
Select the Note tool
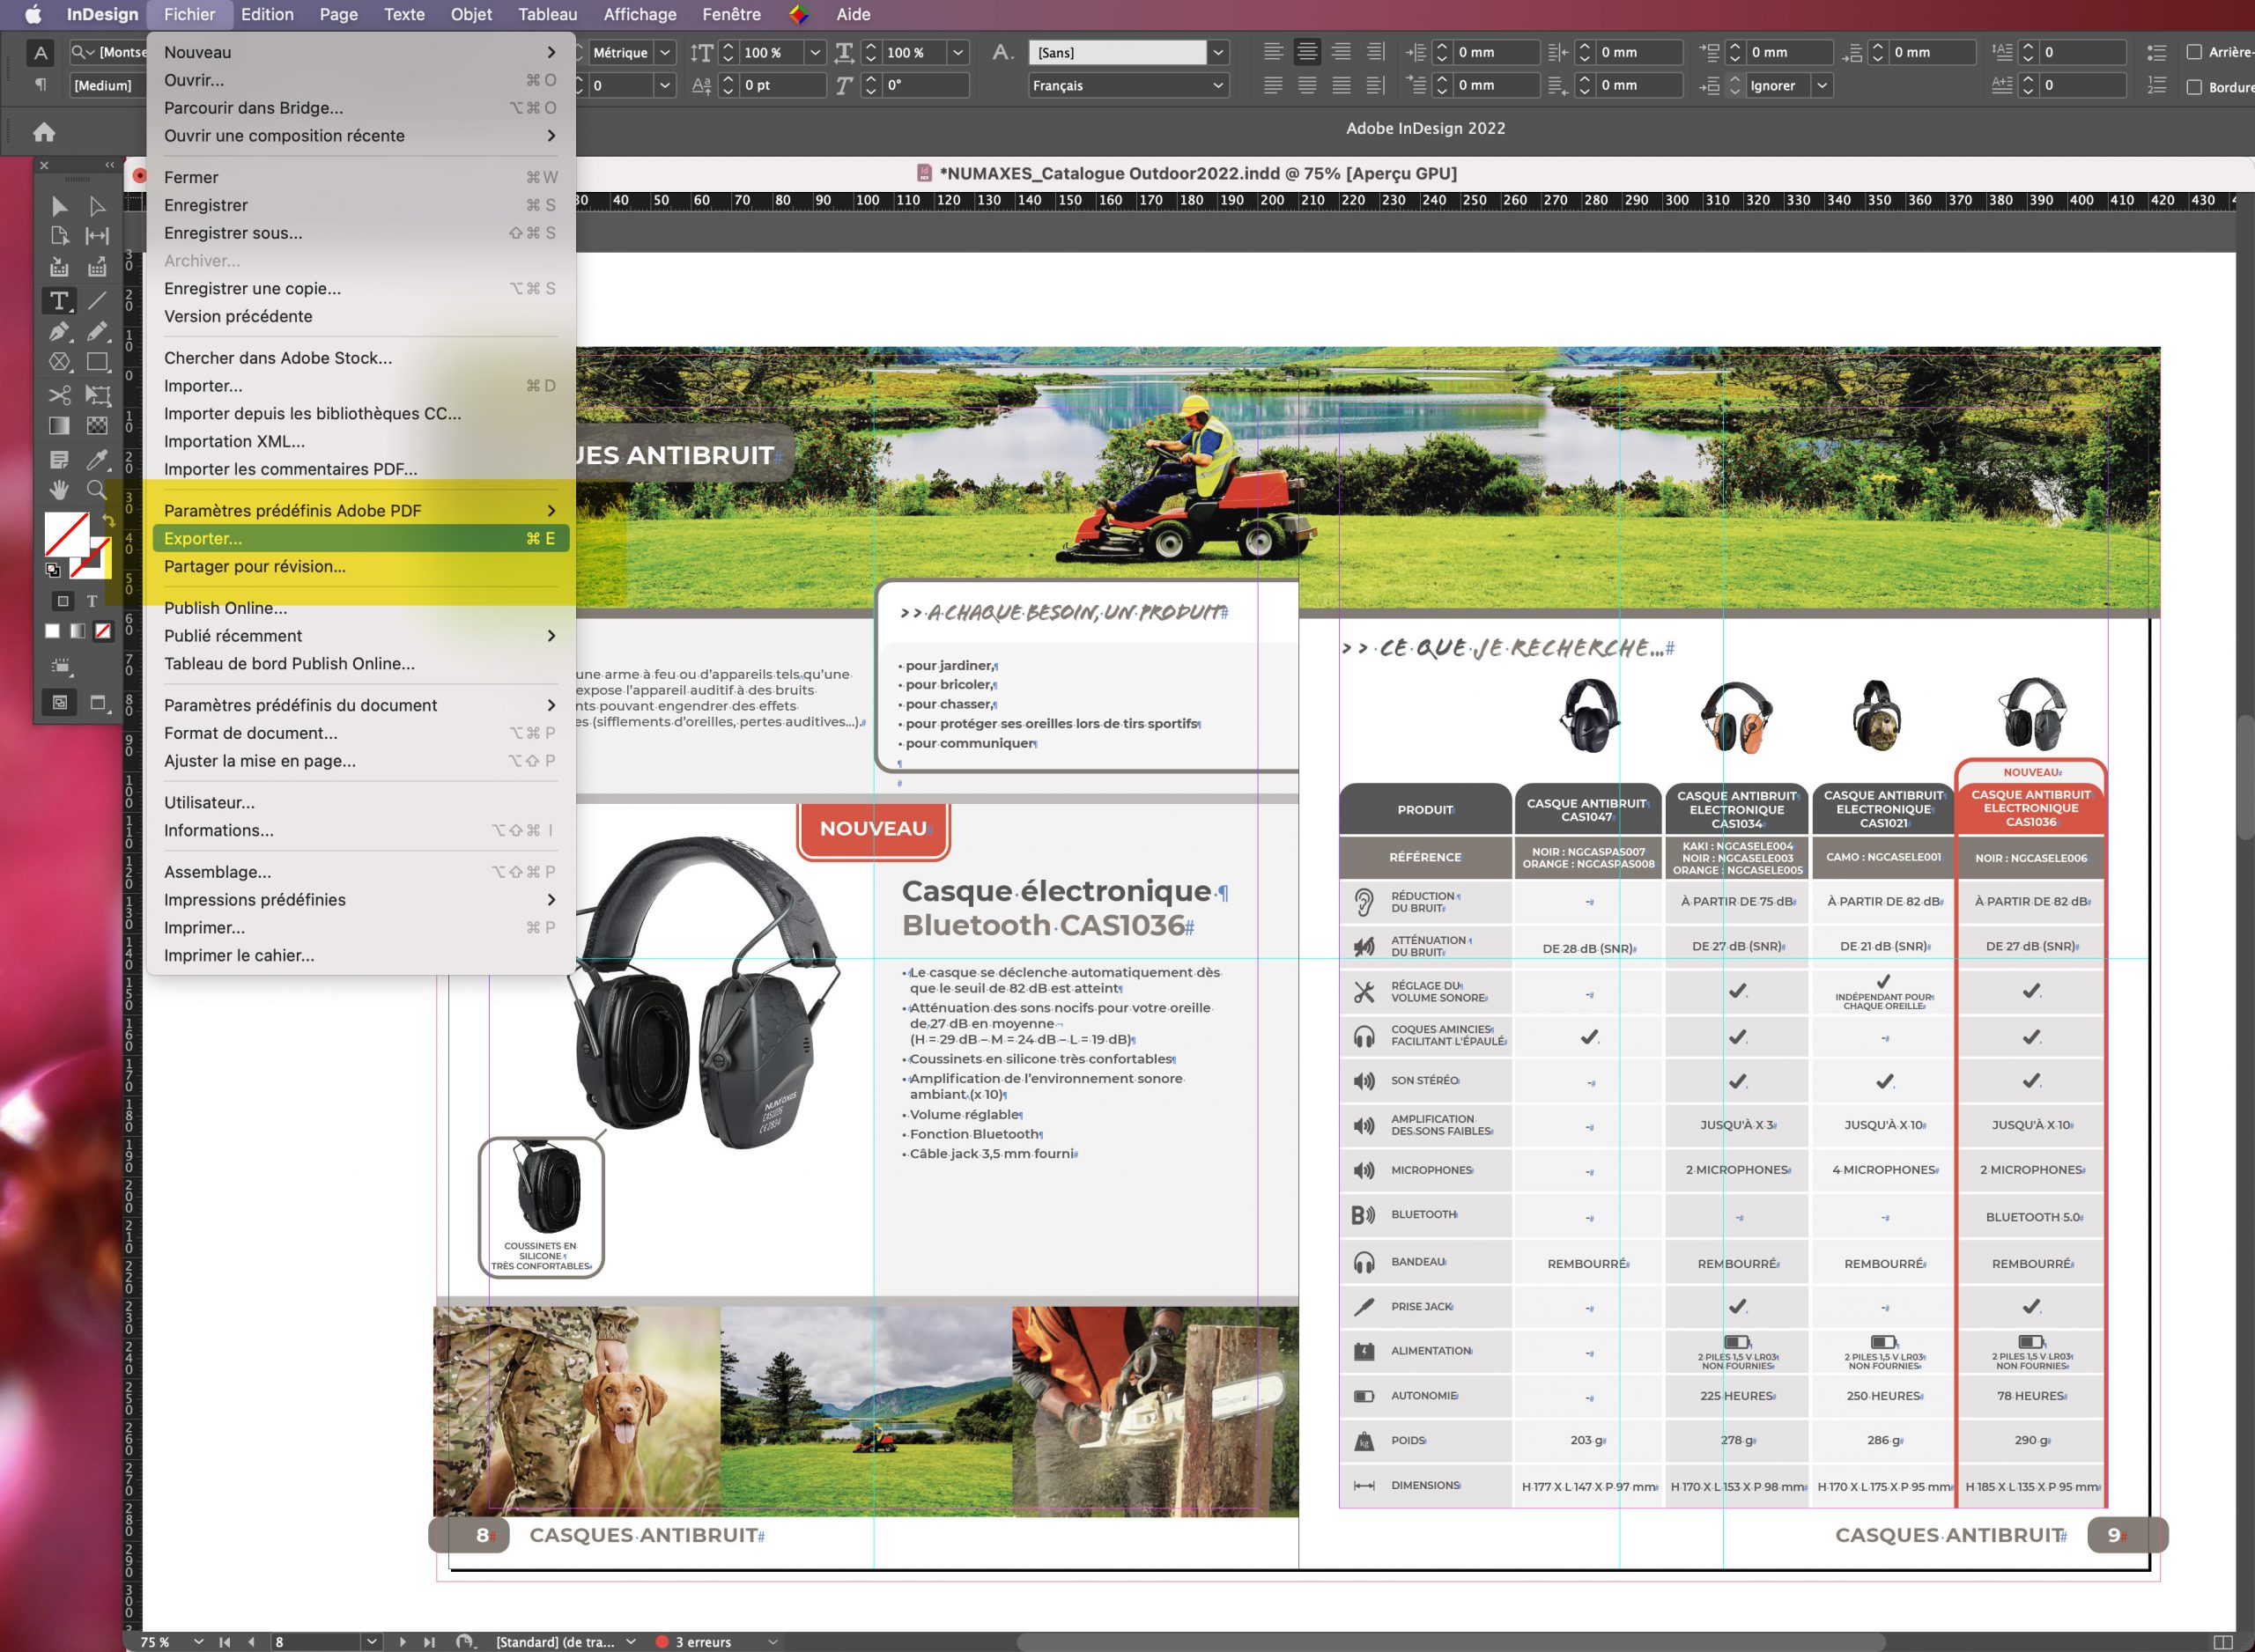(59, 459)
